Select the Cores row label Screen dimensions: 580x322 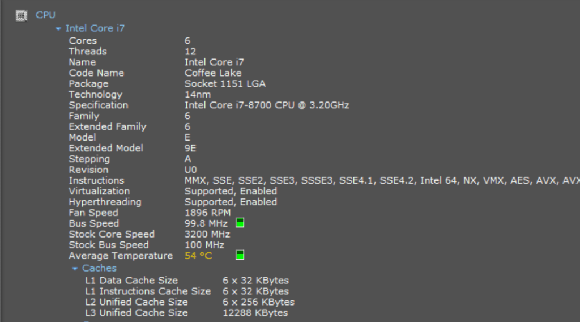pos(83,41)
